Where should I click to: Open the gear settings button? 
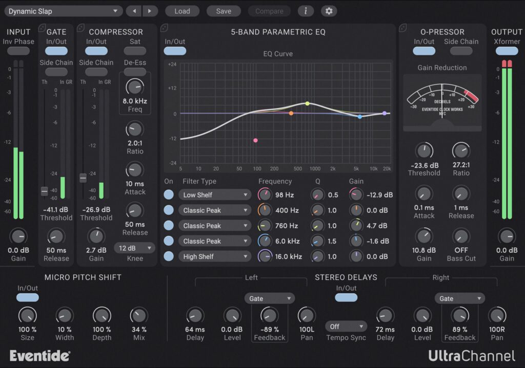pyautogui.click(x=329, y=11)
